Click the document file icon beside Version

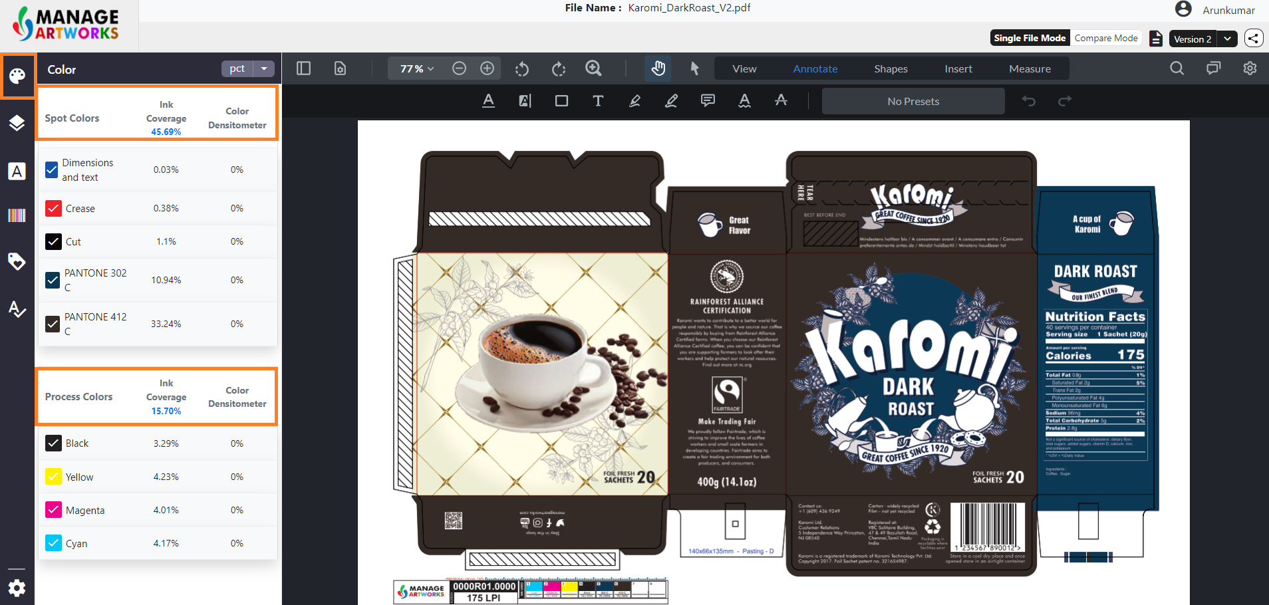[x=1156, y=39]
